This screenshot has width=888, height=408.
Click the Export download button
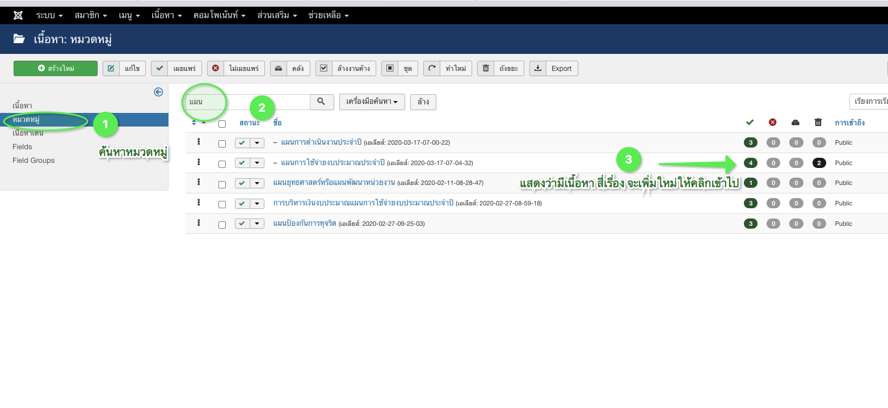tap(554, 69)
